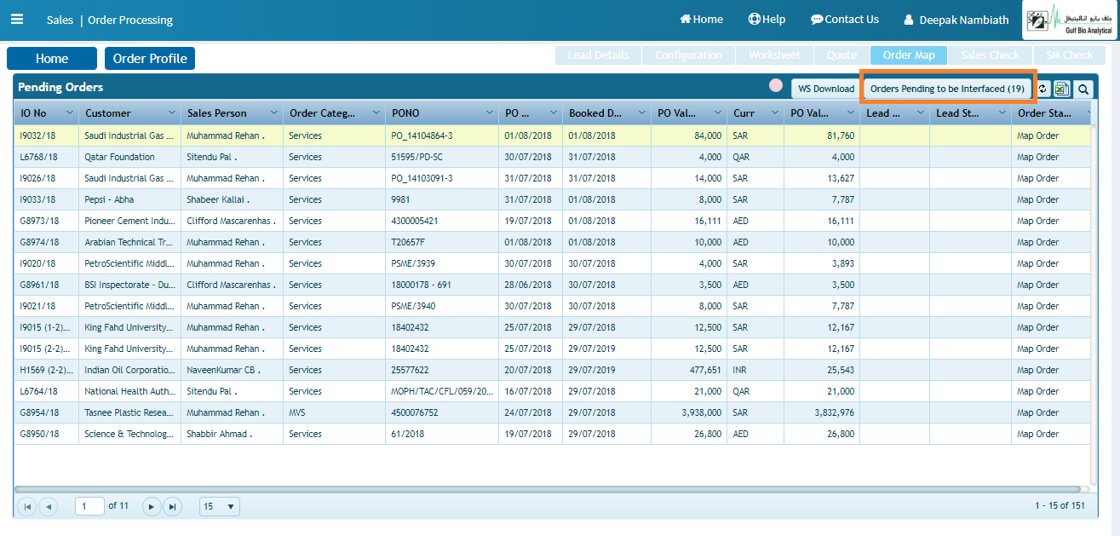Export Pending Orders to Excel
This screenshot has width=1120, height=536.
coord(1062,89)
